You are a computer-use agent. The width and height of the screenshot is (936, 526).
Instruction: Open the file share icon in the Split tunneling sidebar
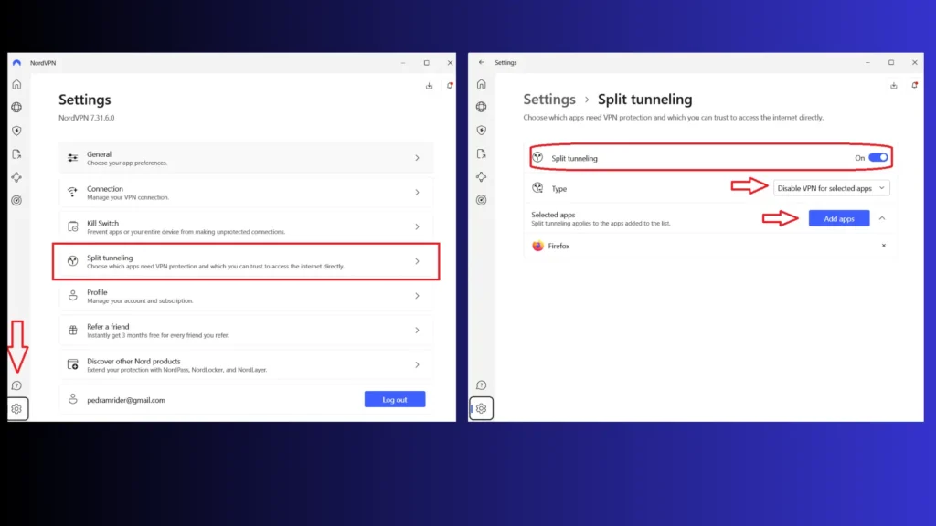(x=481, y=153)
